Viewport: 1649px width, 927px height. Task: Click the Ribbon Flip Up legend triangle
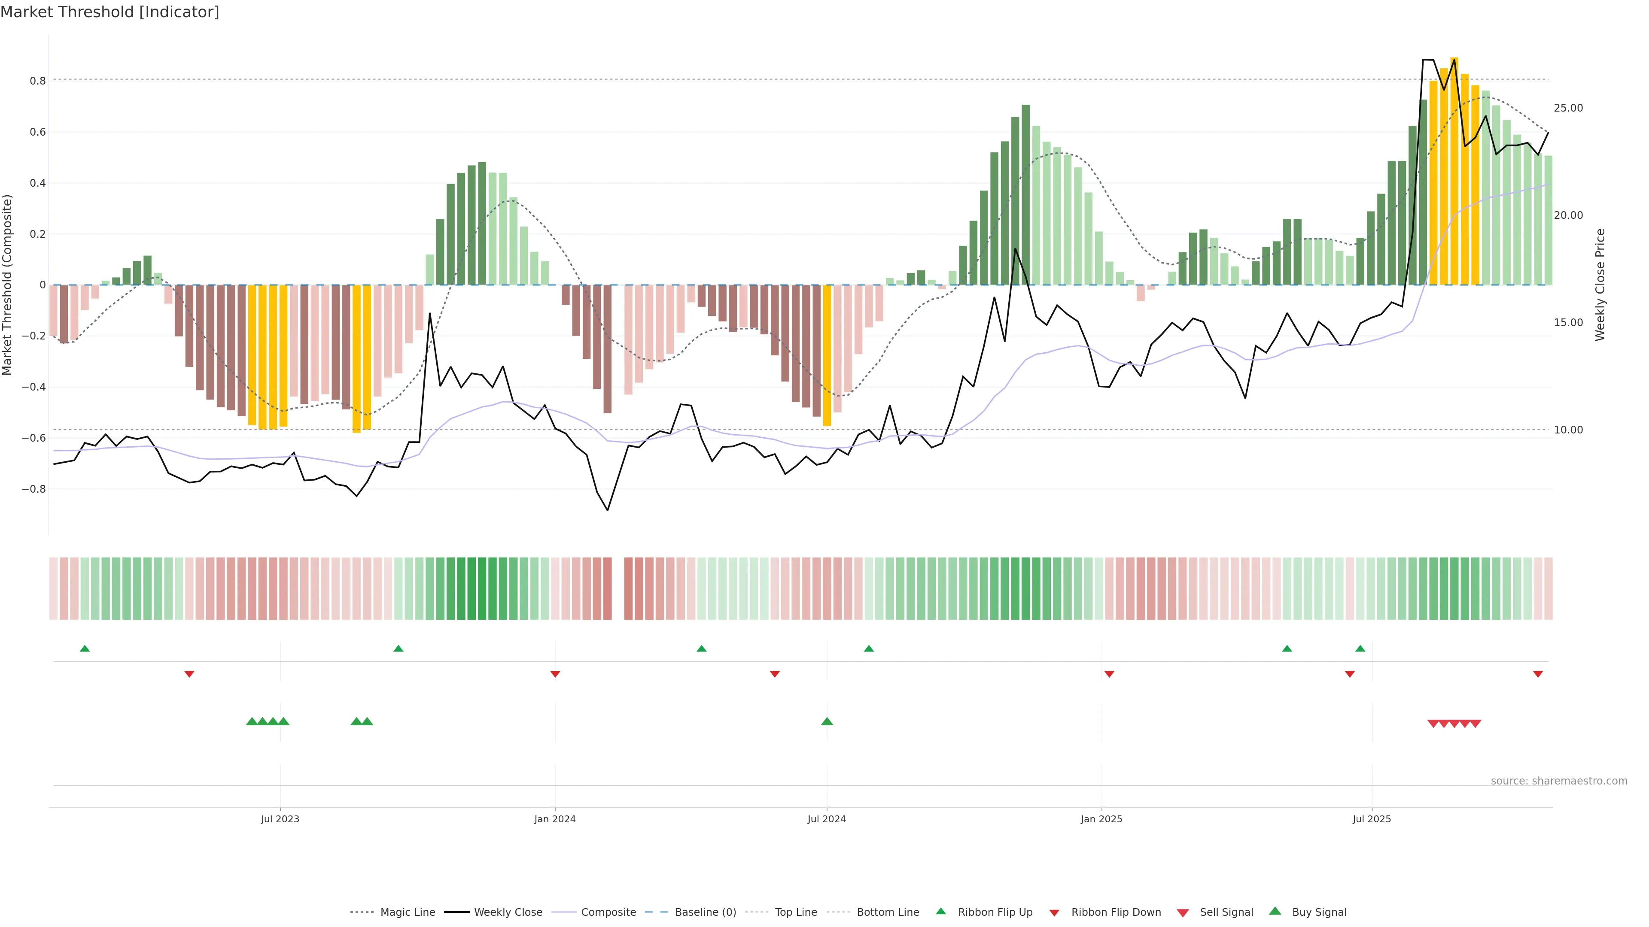[940, 911]
